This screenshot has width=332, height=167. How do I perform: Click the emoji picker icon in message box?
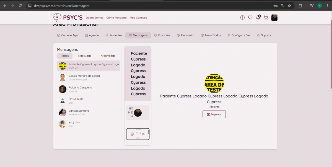click(132, 134)
